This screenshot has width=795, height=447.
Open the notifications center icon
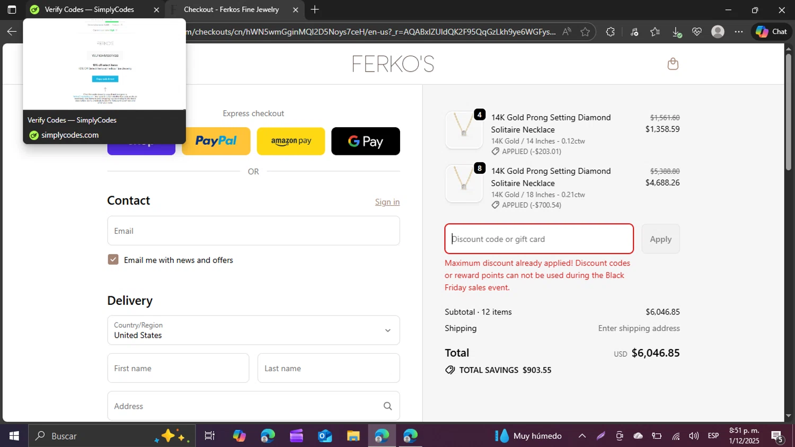[x=778, y=436]
